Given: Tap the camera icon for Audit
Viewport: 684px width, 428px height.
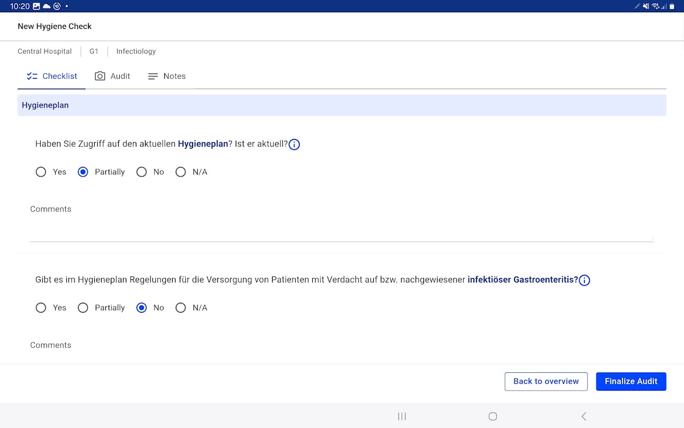Looking at the screenshot, I should (100, 76).
